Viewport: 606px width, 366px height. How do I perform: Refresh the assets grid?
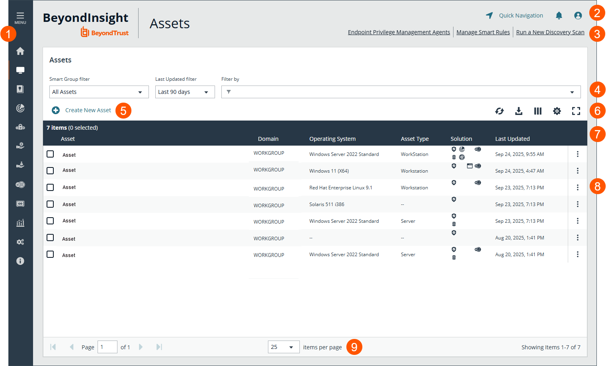[500, 111]
